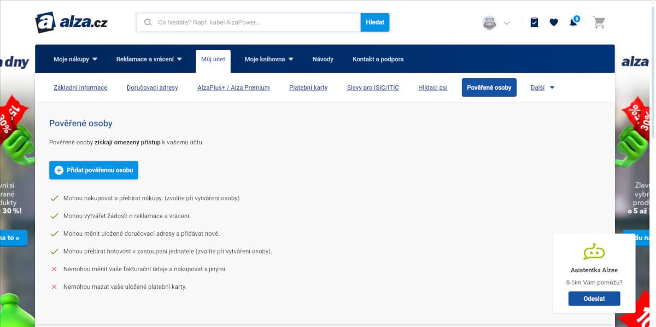Viewport: 656px width, 327px height.
Task: Click the user avatar picture
Action: coord(489,23)
